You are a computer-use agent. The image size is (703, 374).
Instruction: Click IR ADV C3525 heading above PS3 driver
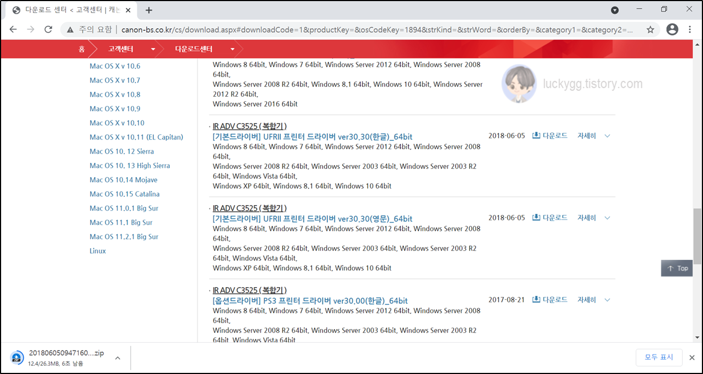(x=250, y=290)
